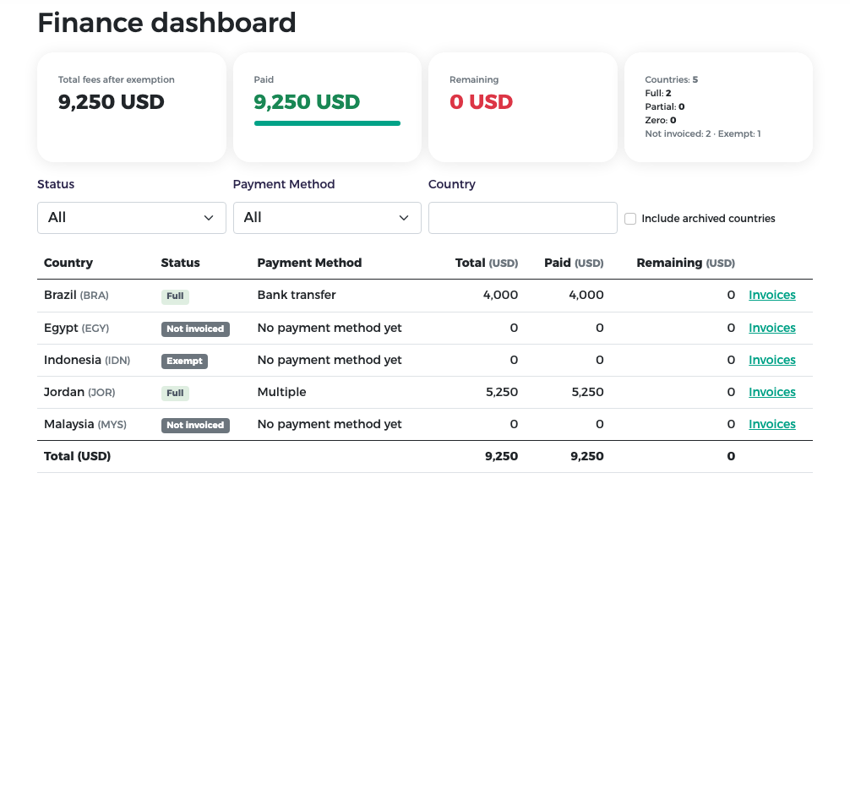Screen dimensions: 850x788
Task: Click the Full status badge for Jordan
Action: [175, 393]
